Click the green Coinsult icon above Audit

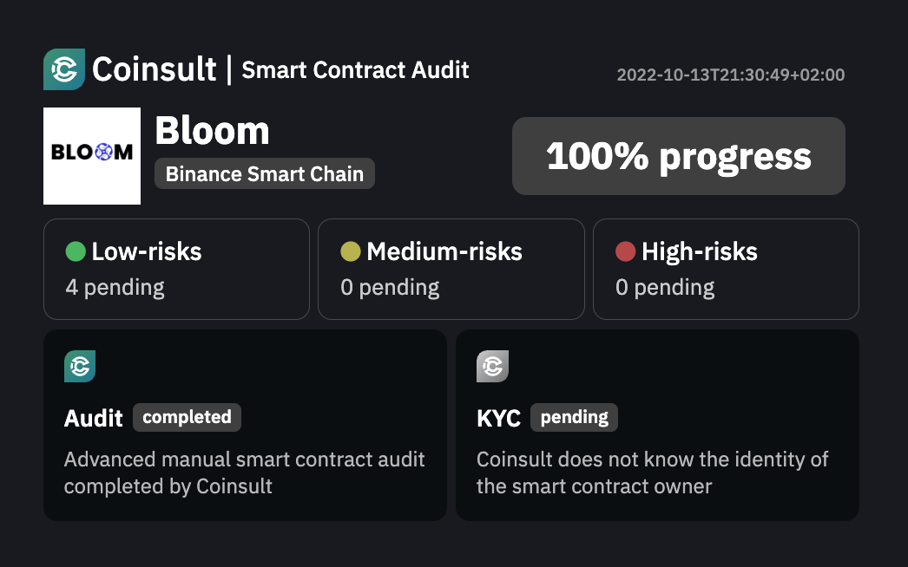click(x=80, y=367)
